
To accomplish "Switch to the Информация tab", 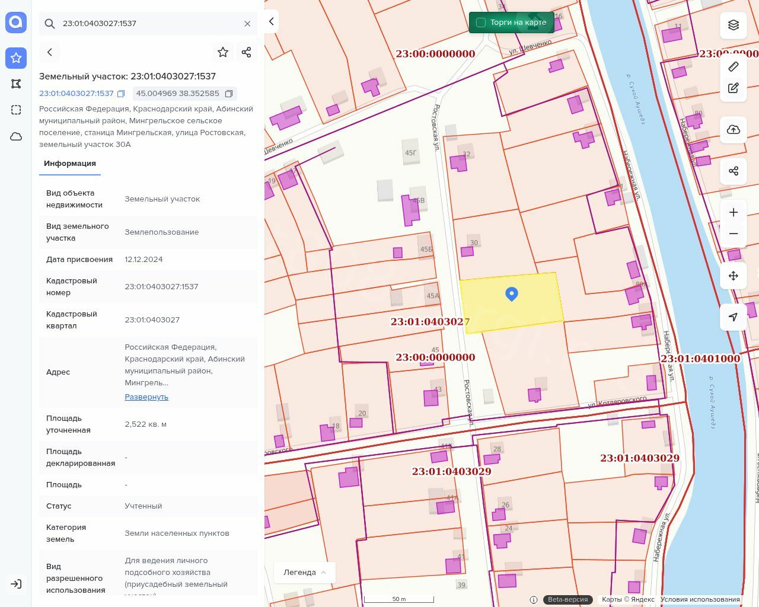I will [70, 164].
